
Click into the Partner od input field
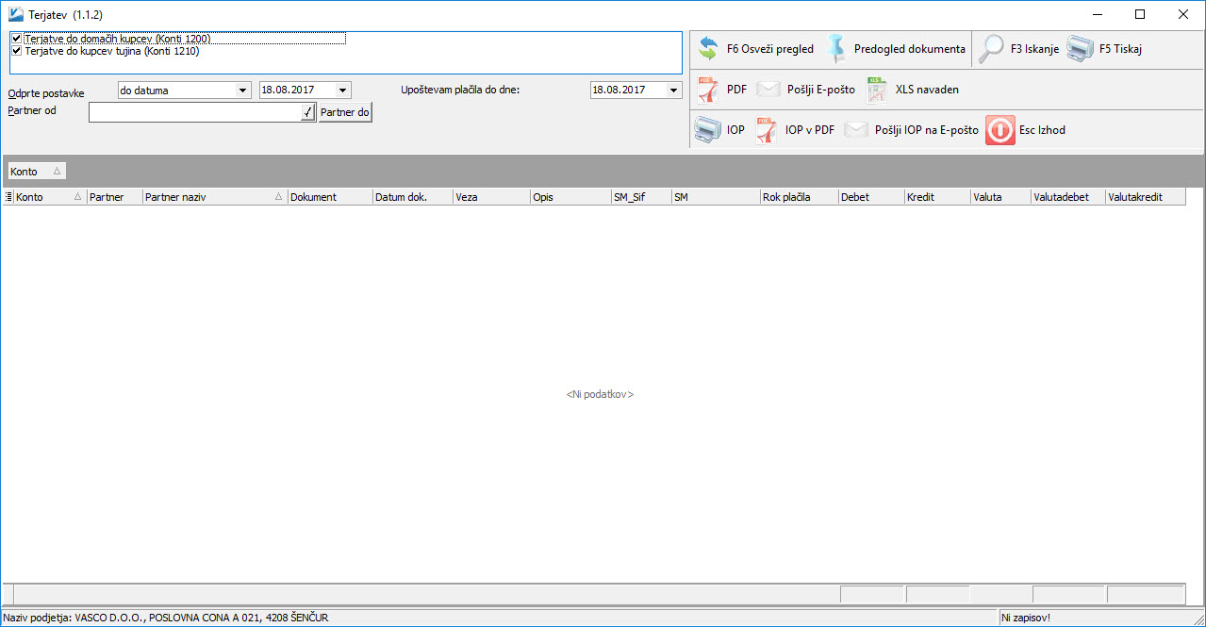194,112
